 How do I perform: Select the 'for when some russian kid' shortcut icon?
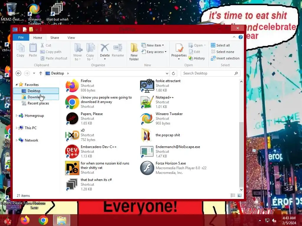click(x=72, y=168)
